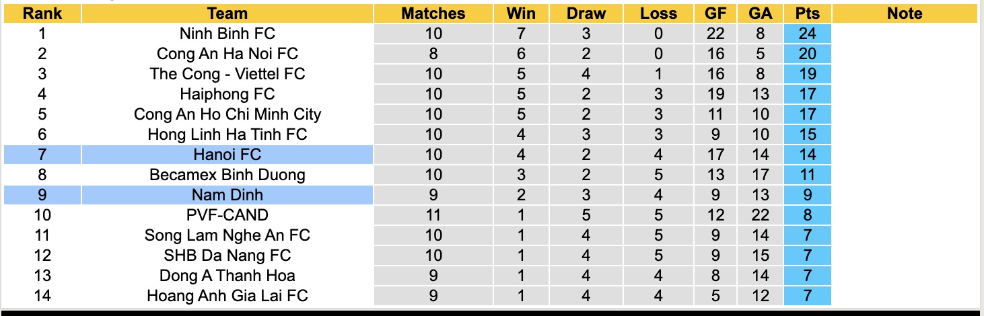Click the Matches column header
The image size is (984, 316).
(x=433, y=13)
